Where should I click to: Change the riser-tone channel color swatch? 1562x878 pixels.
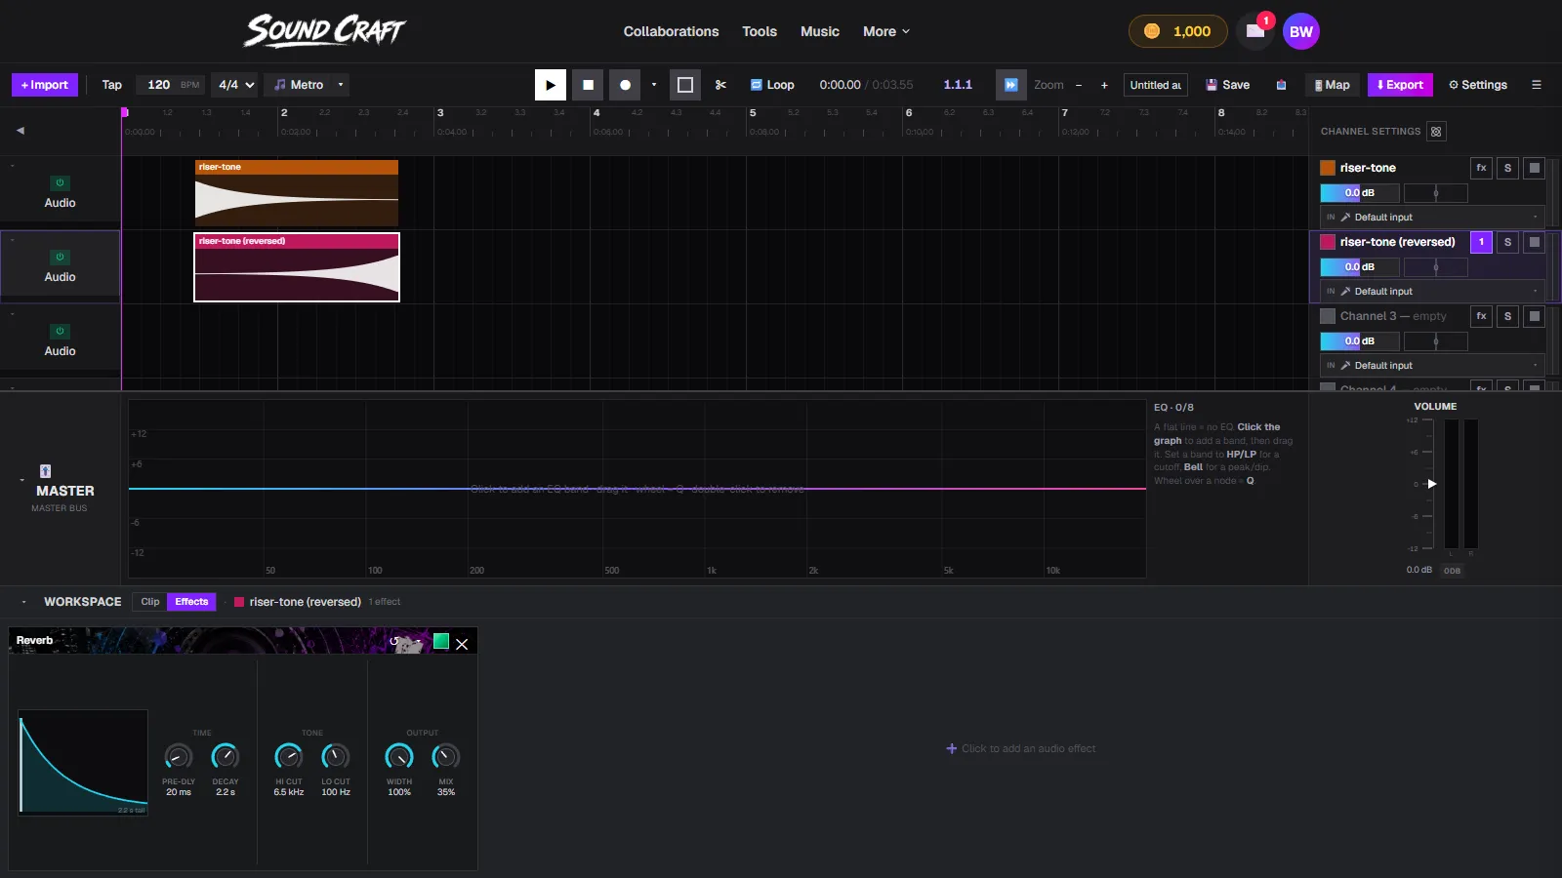1328,168
